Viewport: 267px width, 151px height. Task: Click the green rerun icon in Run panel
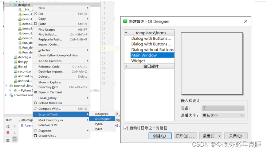(x=8, y=127)
